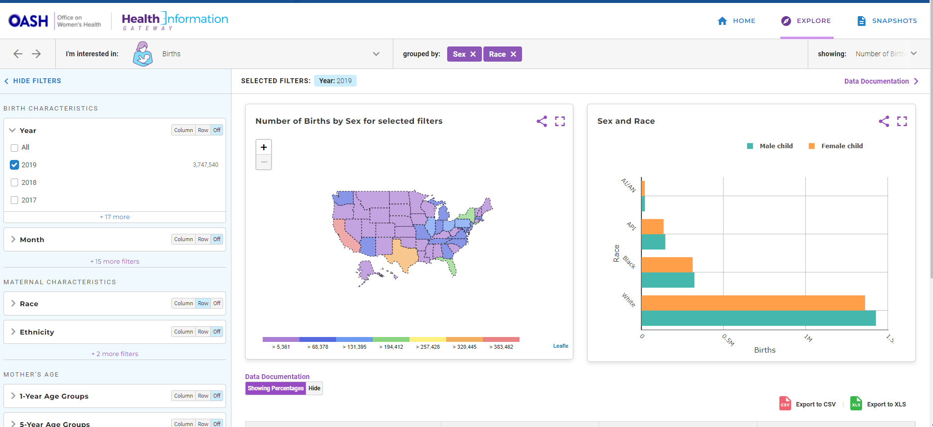Share the Number of Births map
The height and width of the screenshot is (427, 933).
(542, 121)
